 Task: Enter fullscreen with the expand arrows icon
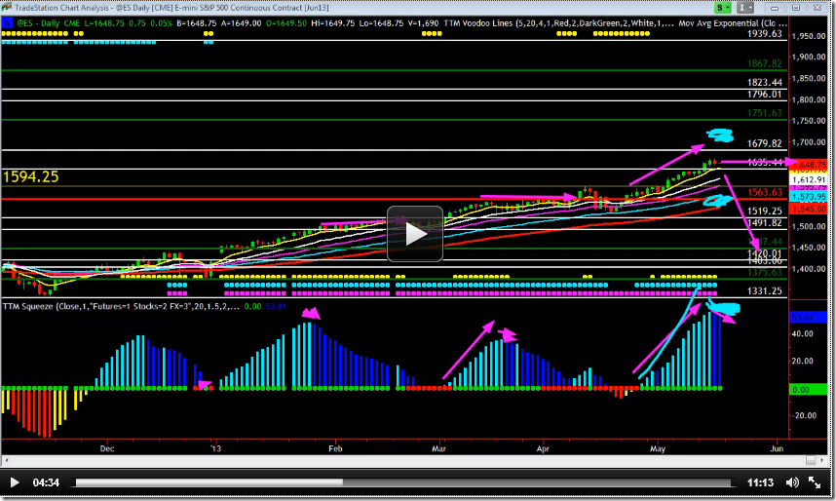click(815, 482)
